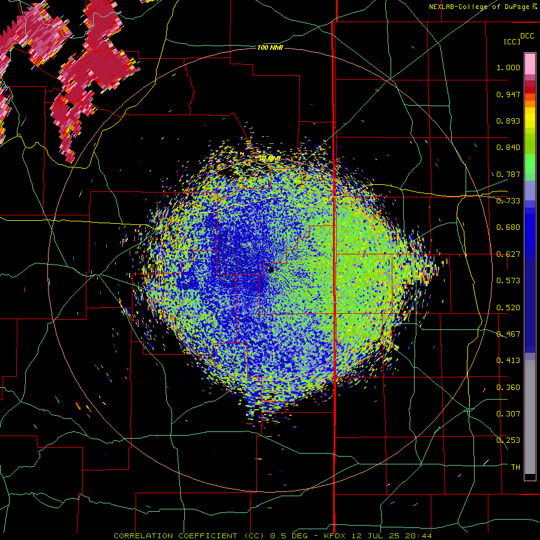Click the 100 NMI range ring label
The width and height of the screenshot is (540, 540).
tap(270, 47)
